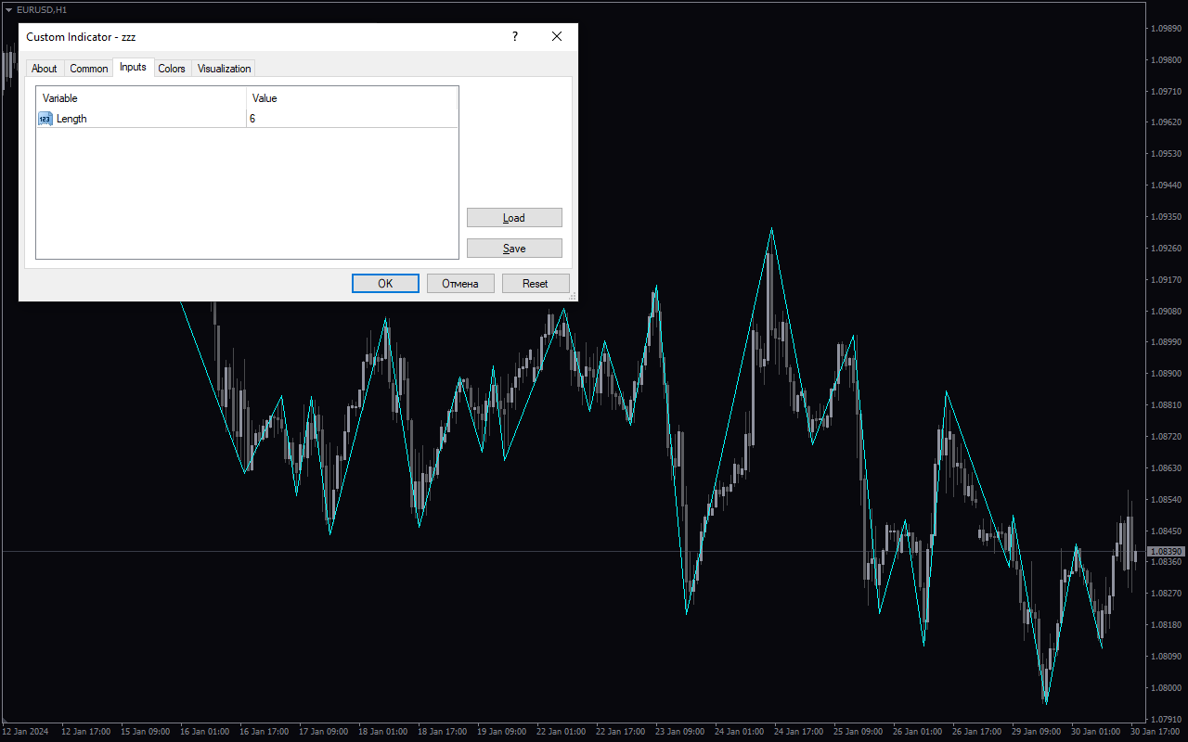Screen dimensions: 1188x742
Task: Click the EURUSD,H1 chart title text
Action: (42, 9)
